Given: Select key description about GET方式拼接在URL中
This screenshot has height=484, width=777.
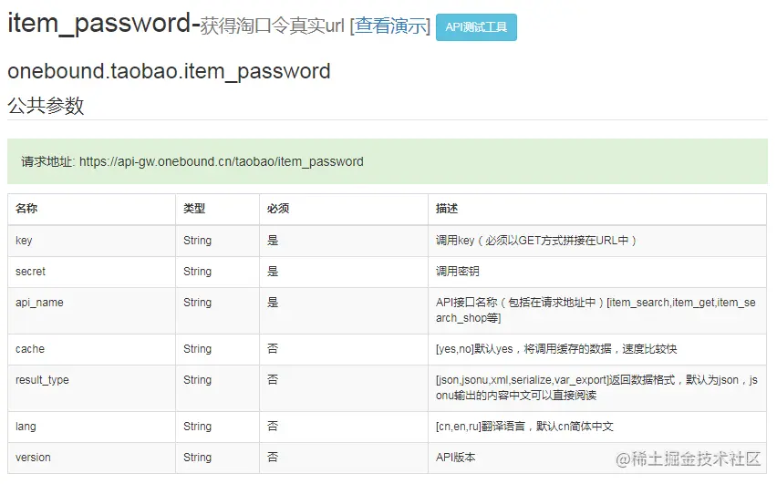Looking at the screenshot, I should 535,241.
